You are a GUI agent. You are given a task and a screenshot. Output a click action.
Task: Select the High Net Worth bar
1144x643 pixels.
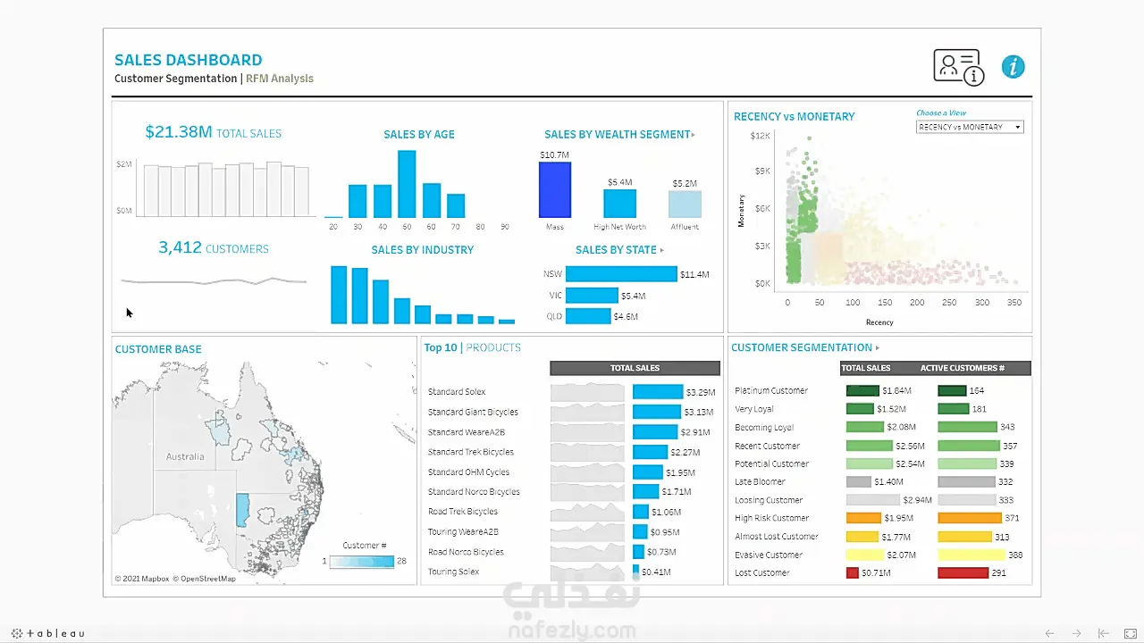click(619, 204)
